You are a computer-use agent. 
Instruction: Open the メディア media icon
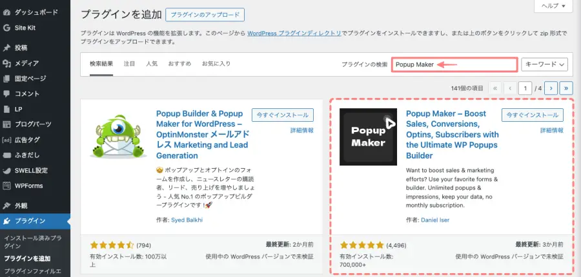pyautogui.click(x=6, y=63)
